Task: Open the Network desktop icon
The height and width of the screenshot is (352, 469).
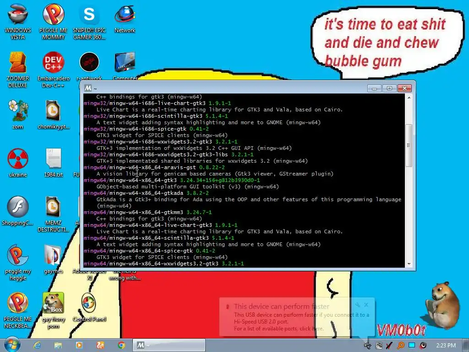Action: point(125,18)
